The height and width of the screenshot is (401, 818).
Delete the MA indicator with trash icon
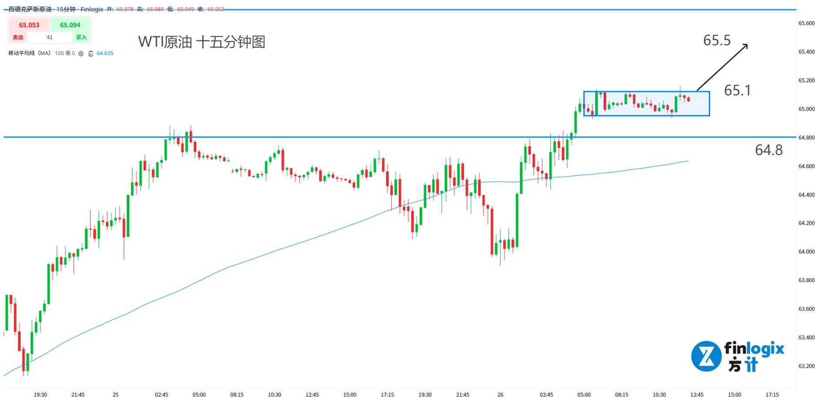[x=91, y=54]
